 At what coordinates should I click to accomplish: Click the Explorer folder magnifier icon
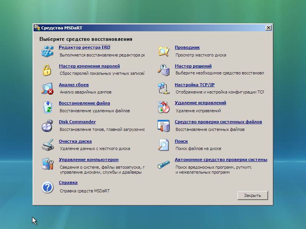tap(164, 51)
